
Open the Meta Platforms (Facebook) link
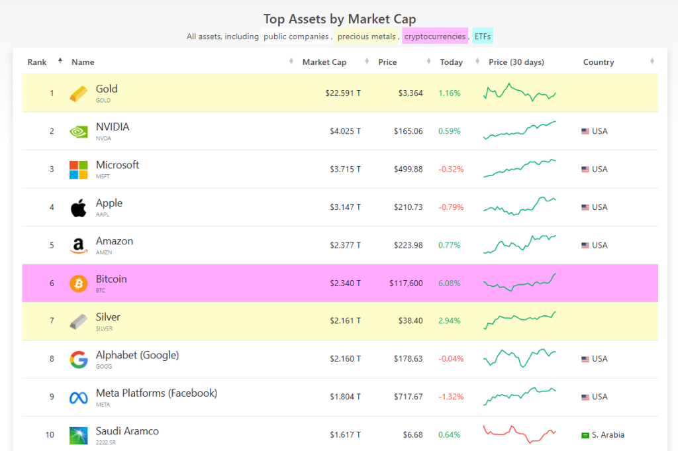(x=156, y=393)
